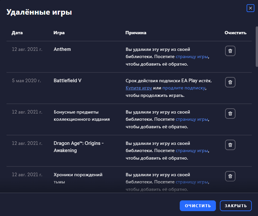
Task: Open страницу игры link in Anthem row
Action: [x=192, y=57]
